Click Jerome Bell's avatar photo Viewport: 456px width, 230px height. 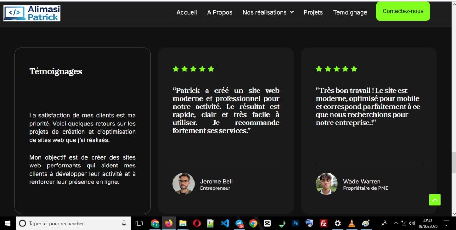tap(183, 184)
